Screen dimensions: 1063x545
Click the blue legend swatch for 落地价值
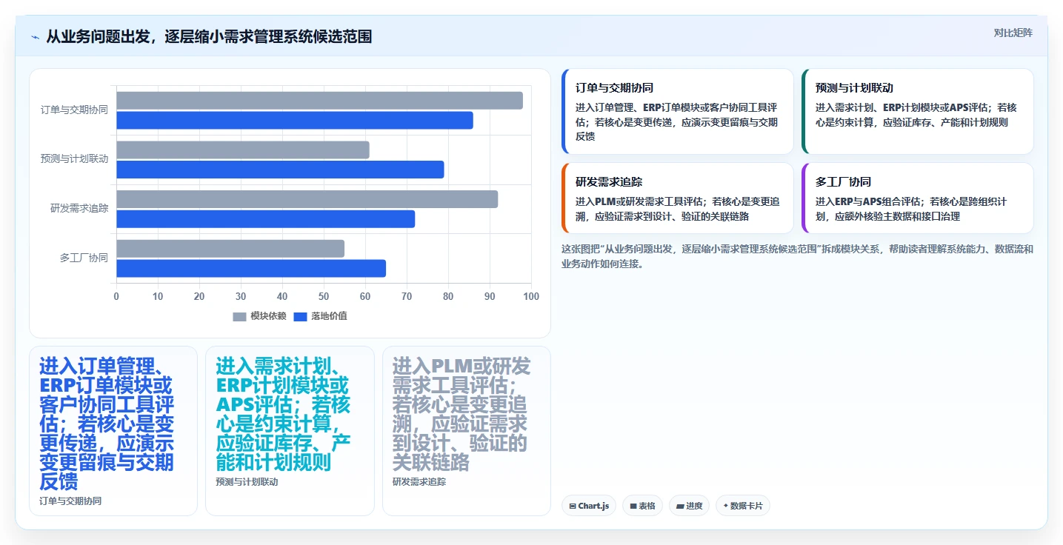[301, 317]
